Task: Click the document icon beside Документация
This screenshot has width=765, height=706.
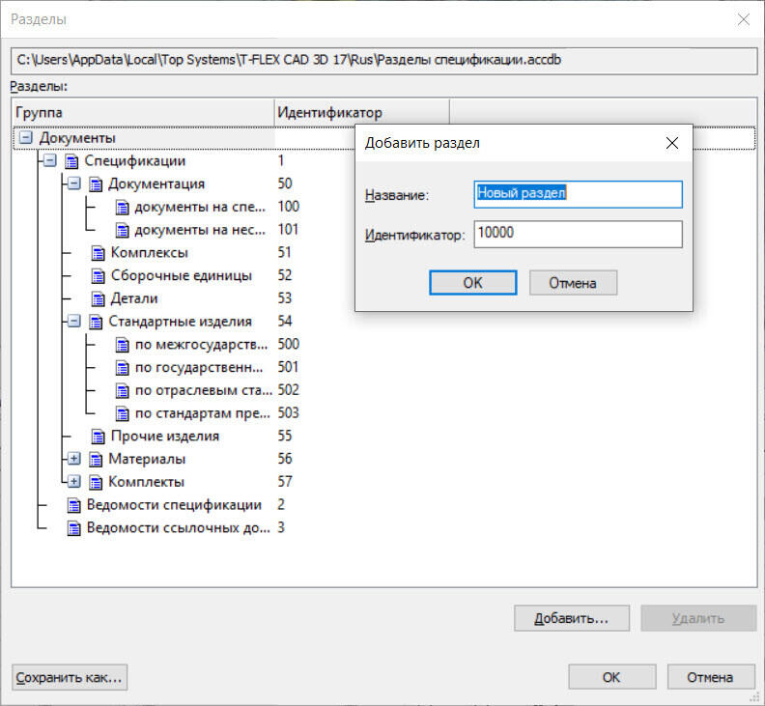Action: [96, 184]
